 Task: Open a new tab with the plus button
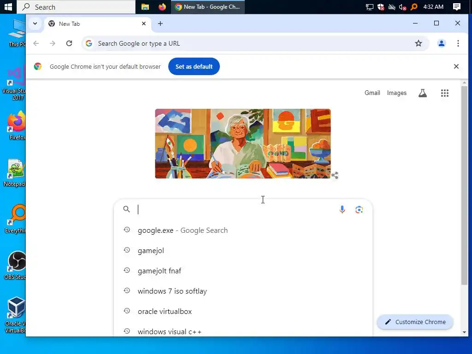pos(160,24)
